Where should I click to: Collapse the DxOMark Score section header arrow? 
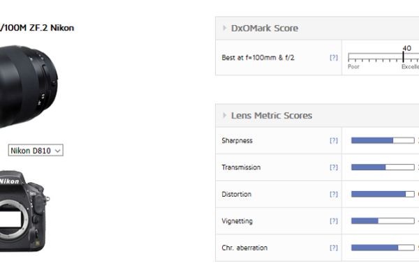pyautogui.click(x=224, y=29)
